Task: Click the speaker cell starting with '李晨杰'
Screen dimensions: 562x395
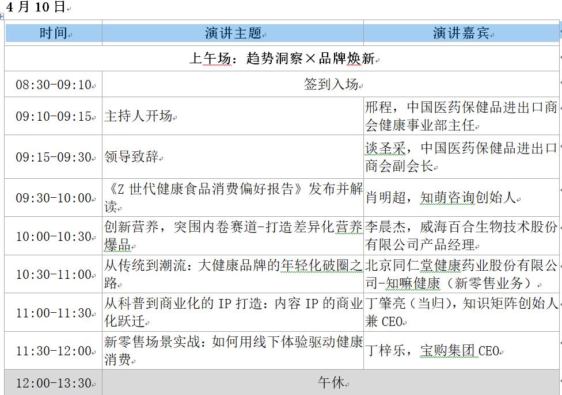Action: click(x=462, y=236)
